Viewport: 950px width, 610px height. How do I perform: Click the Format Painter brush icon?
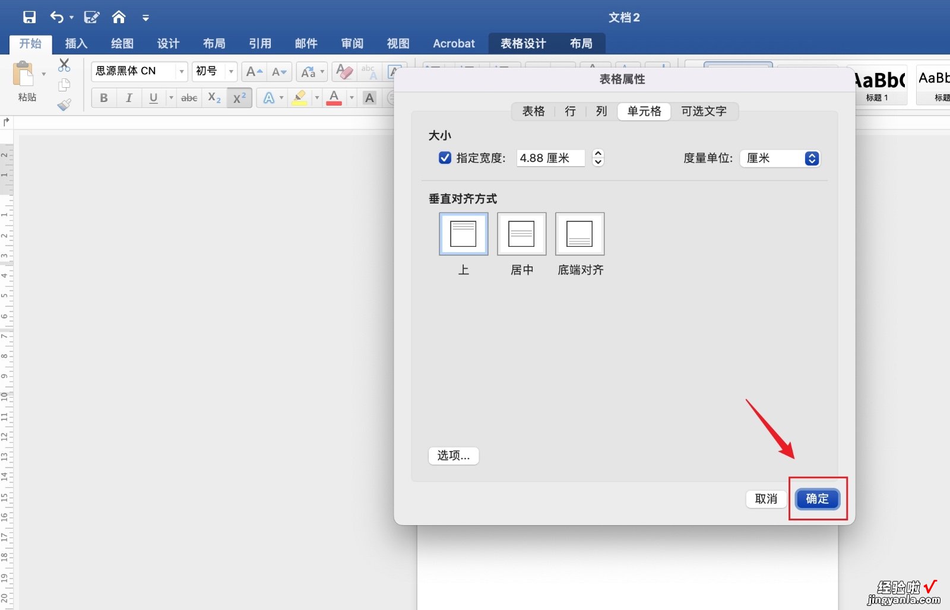[64, 104]
